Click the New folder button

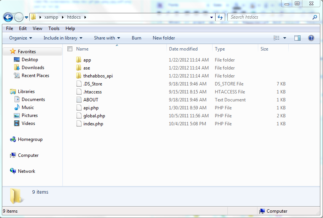click(x=164, y=38)
